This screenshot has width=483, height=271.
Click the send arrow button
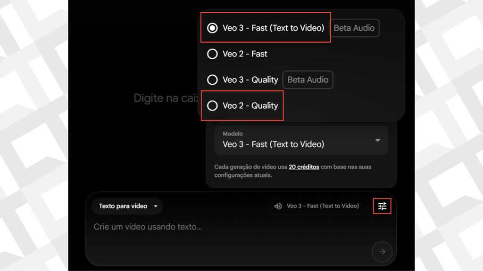point(382,252)
